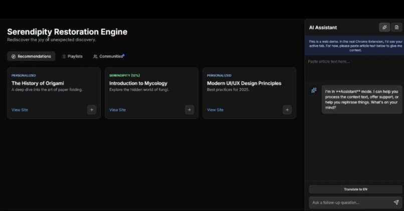This screenshot has width=404, height=211.
Task: Click 'Best practices for 2025' description
Action: click(x=228, y=89)
